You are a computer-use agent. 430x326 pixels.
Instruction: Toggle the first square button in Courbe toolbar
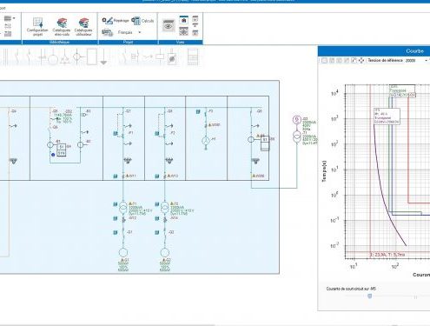tap(324, 60)
